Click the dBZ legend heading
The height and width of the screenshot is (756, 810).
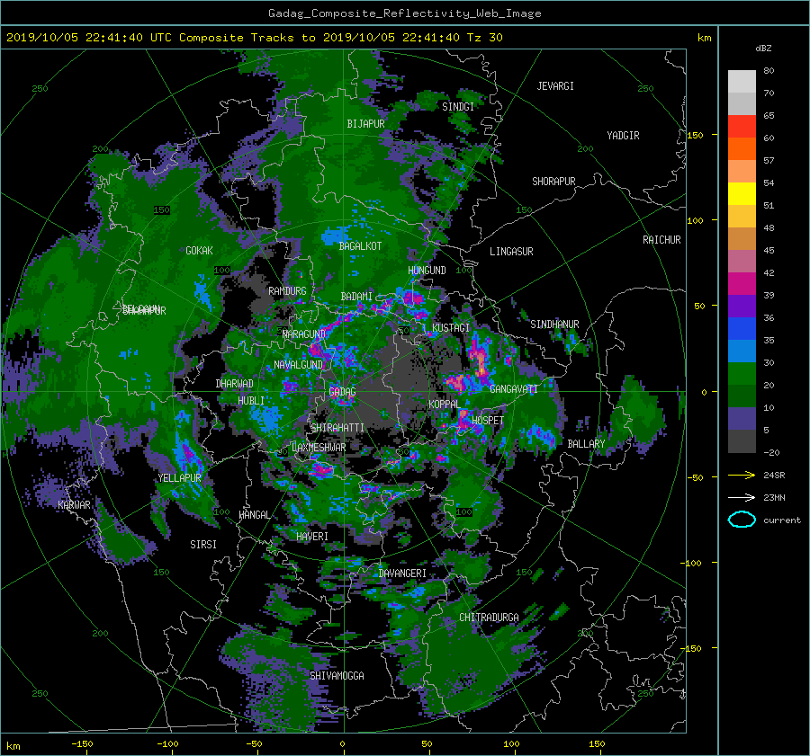point(763,48)
